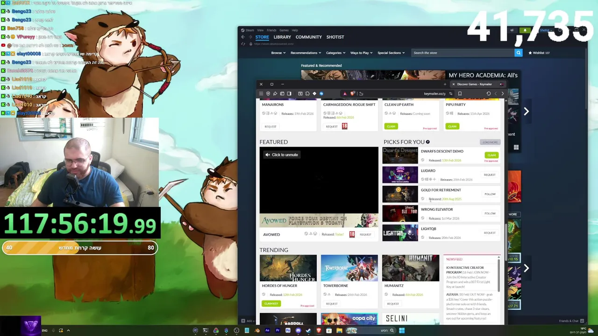
Task: Request Ludaro key
Action: click(x=490, y=175)
